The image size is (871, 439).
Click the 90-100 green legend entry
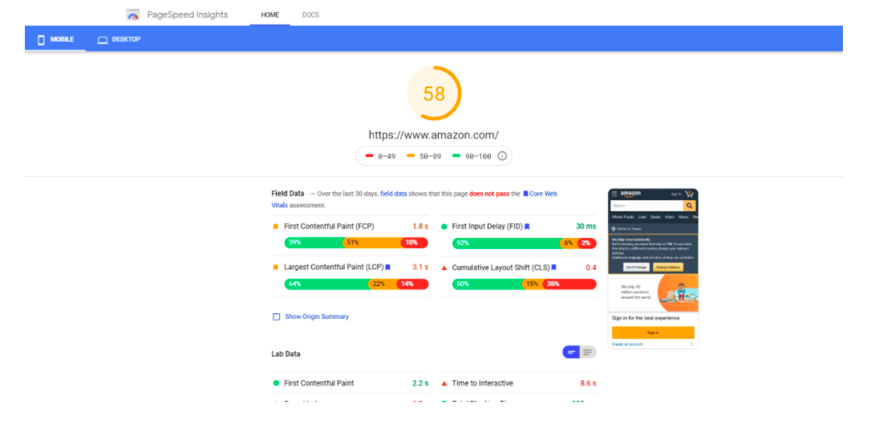point(472,156)
